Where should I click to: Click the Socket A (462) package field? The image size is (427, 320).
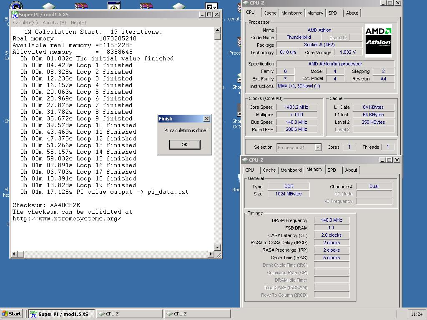[x=319, y=45]
